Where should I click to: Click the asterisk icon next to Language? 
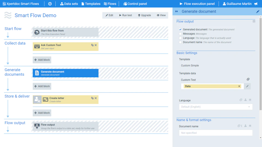250,100
